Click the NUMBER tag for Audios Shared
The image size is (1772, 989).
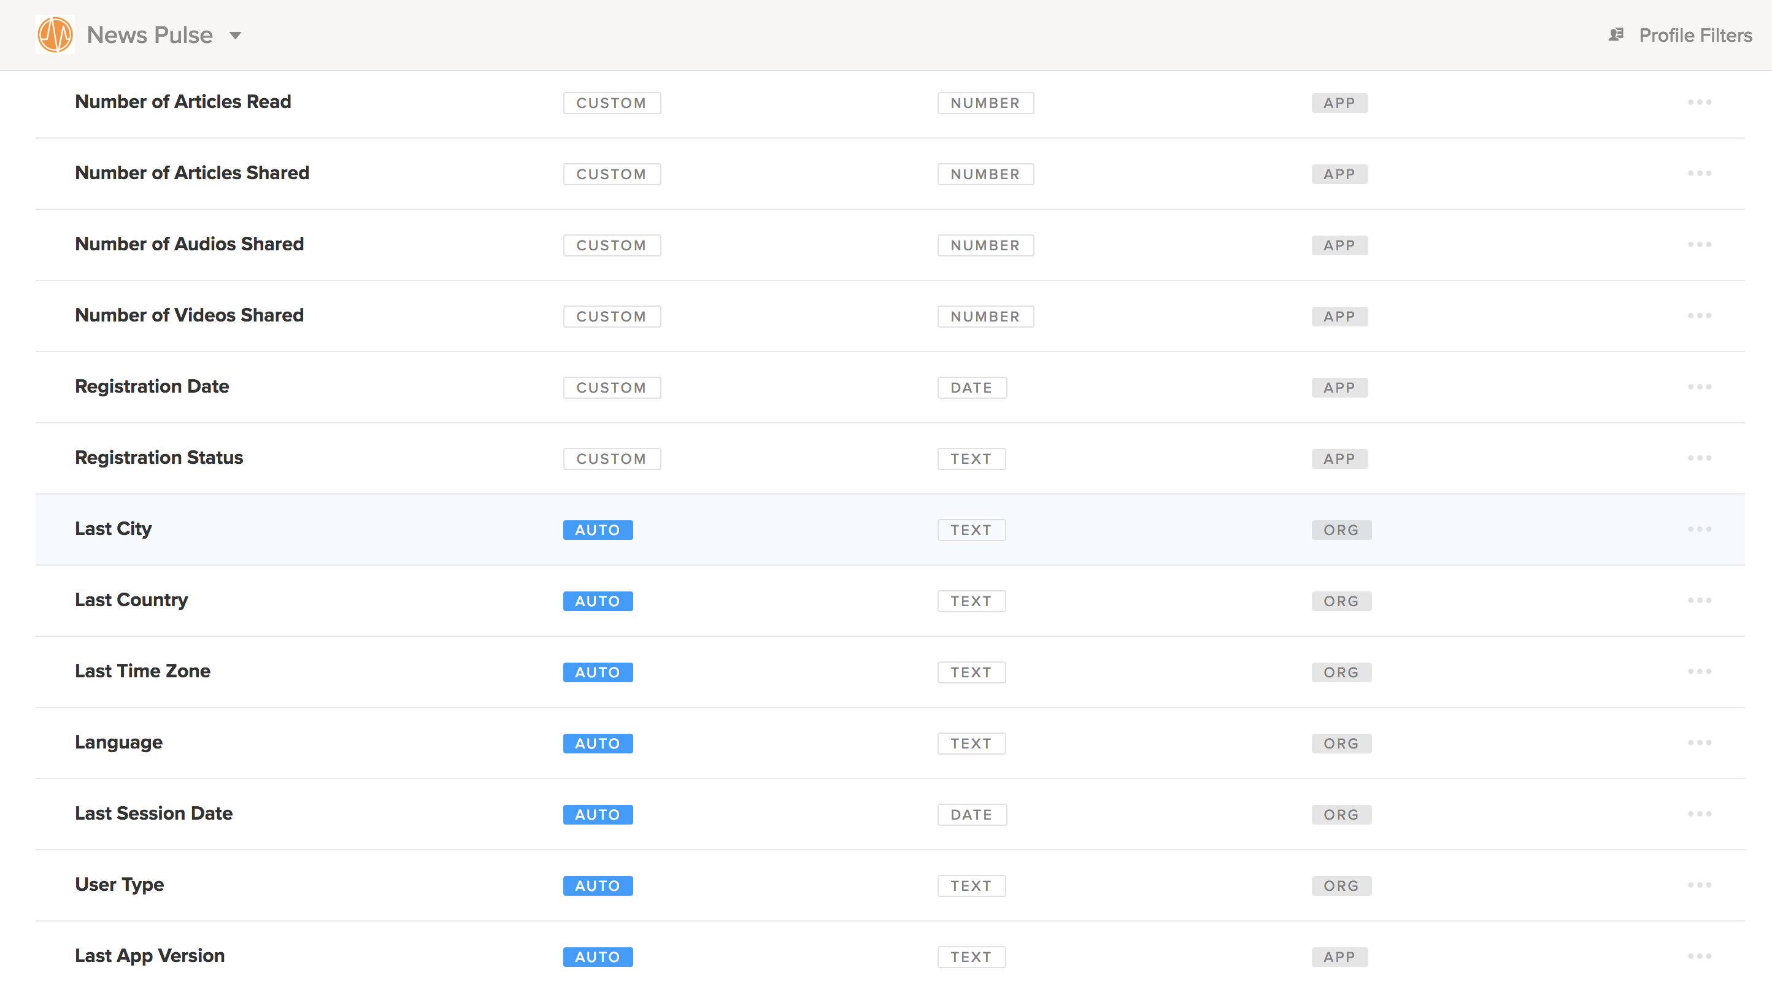click(x=985, y=245)
